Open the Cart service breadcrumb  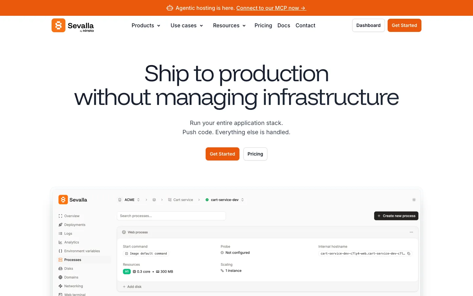[180, 200]
